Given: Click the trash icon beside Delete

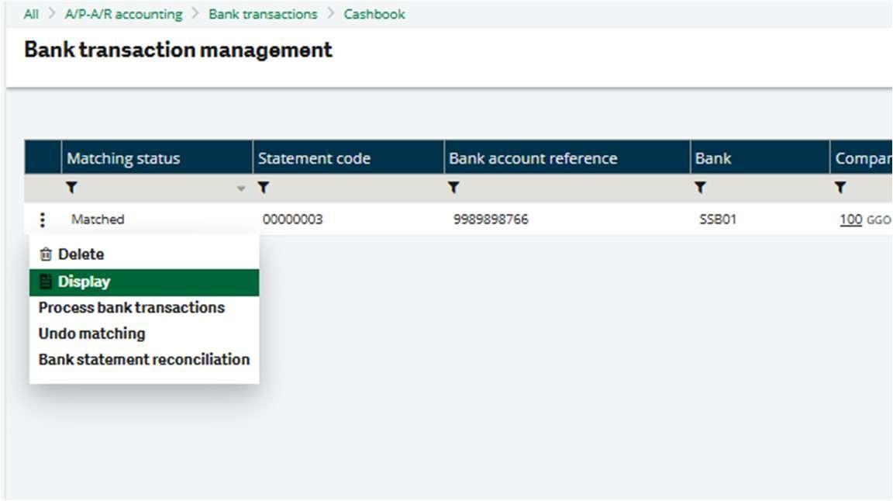Looking at the screenshot, I should point(46,254).
